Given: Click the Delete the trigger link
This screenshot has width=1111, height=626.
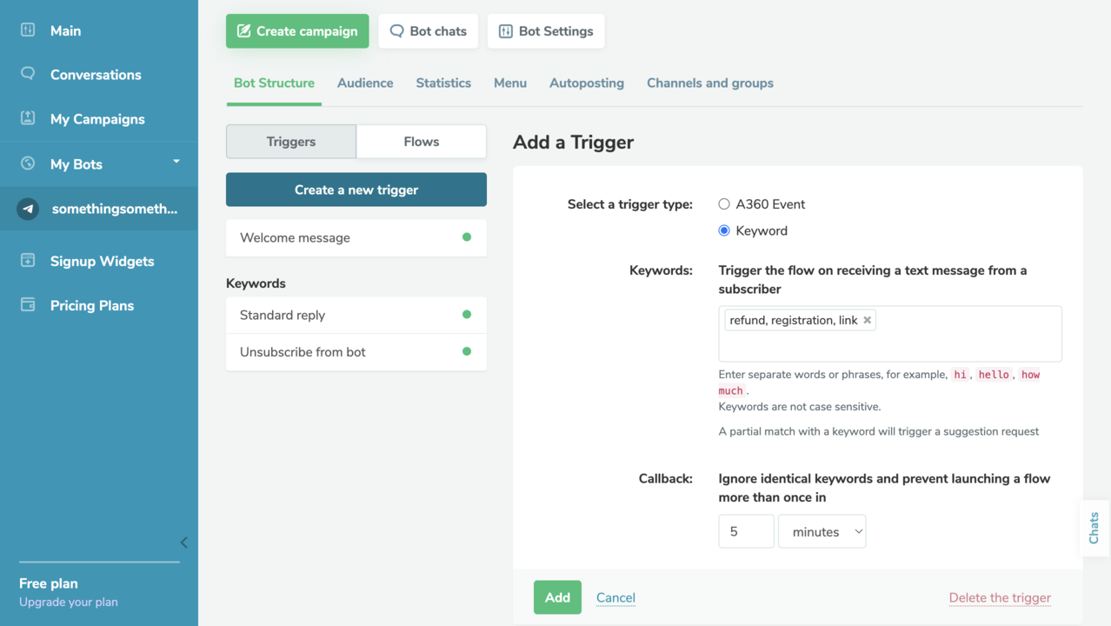Looking at the screenshot, I should (1000, 597).
